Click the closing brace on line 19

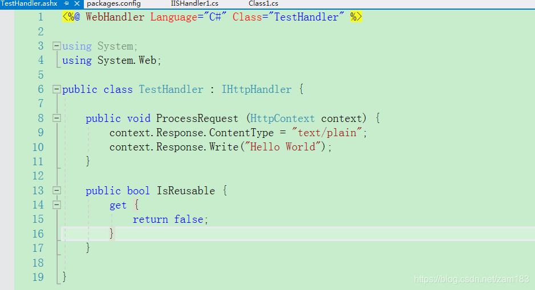point(64,277)
